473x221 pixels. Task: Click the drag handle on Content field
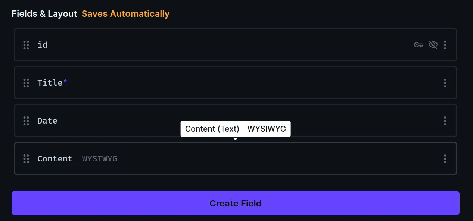[26, 159]
